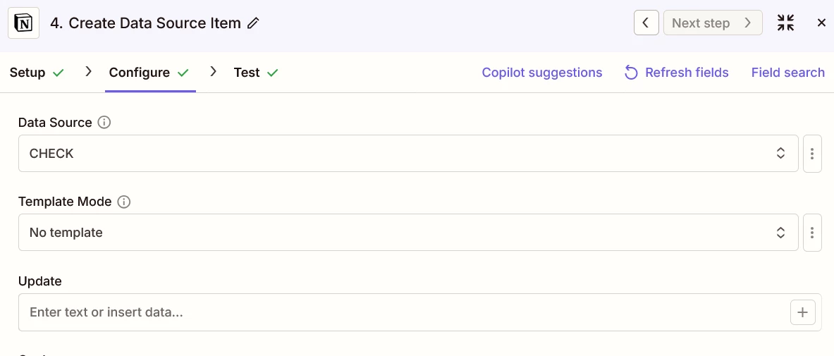This screenshot has height=356, width=834.
Task: Open Copilot suggestions link
Action: [x=541, y=73]
